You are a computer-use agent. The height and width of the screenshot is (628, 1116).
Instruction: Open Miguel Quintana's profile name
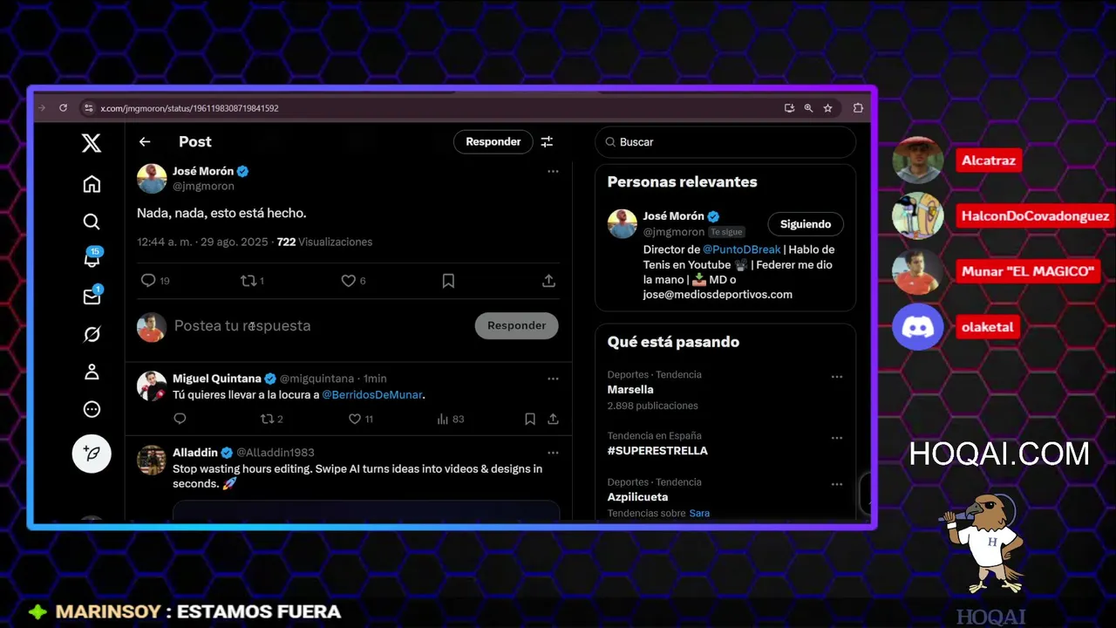point(217,379)
